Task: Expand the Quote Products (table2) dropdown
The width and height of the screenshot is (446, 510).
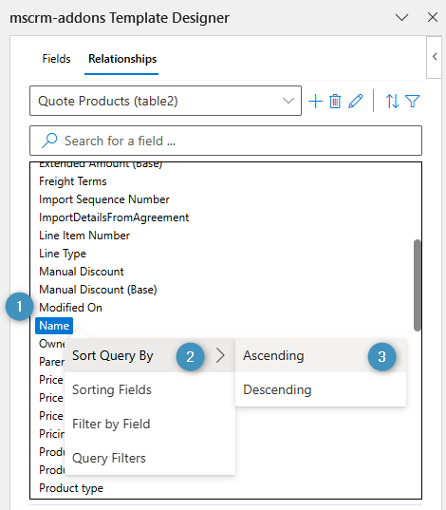Action: click(165, 101)
